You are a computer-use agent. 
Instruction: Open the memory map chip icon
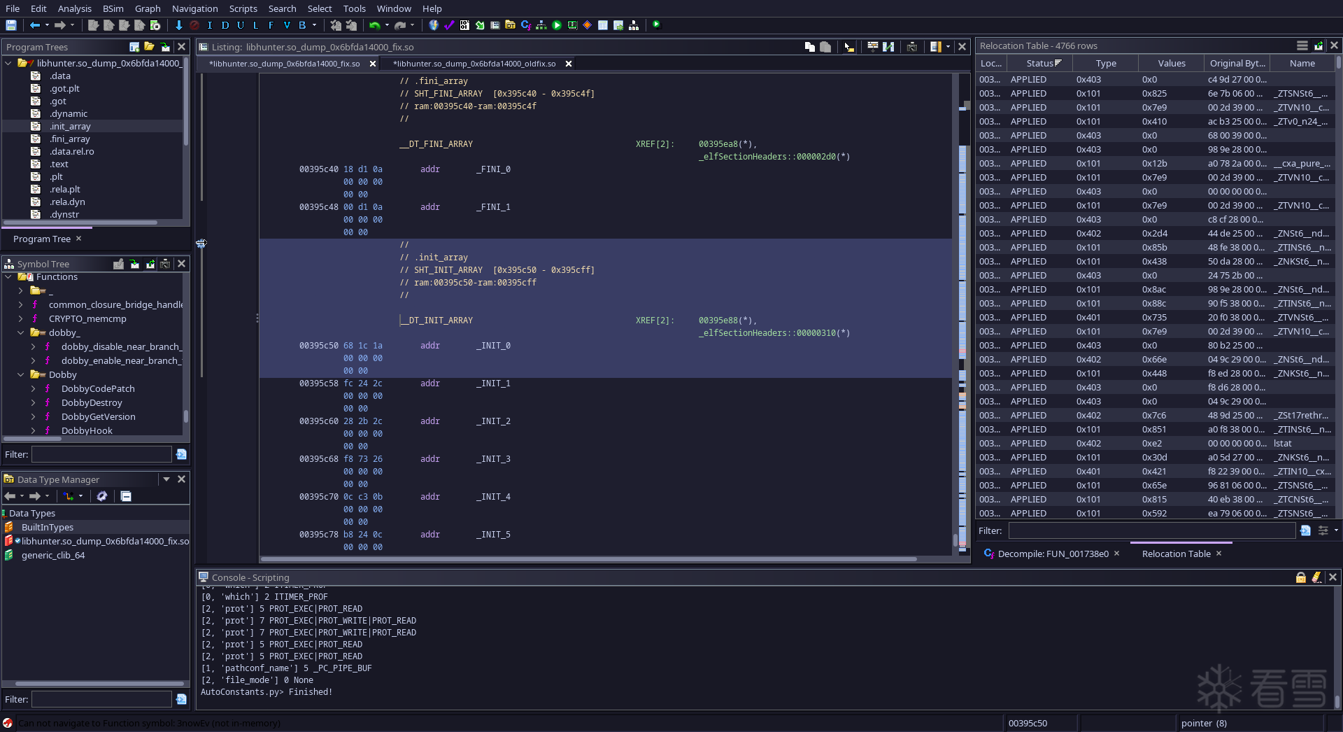click(x=572, y=25)
